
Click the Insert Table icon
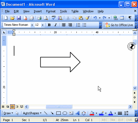(122, 18)
